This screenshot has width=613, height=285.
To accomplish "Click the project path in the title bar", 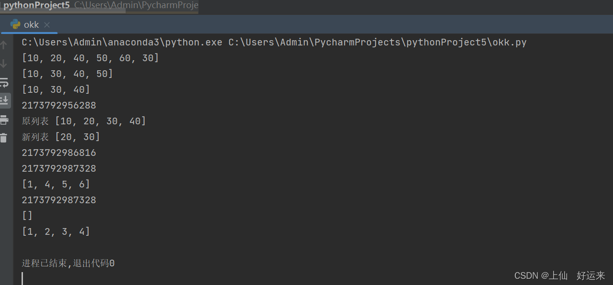I will 135,5.
